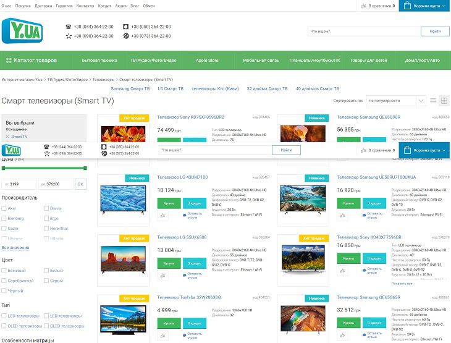Image resolution: width=451 pixels, height=343 pixels.
Task: Open the sort by popularity dropdown
Action: click(x=395, y=101)
